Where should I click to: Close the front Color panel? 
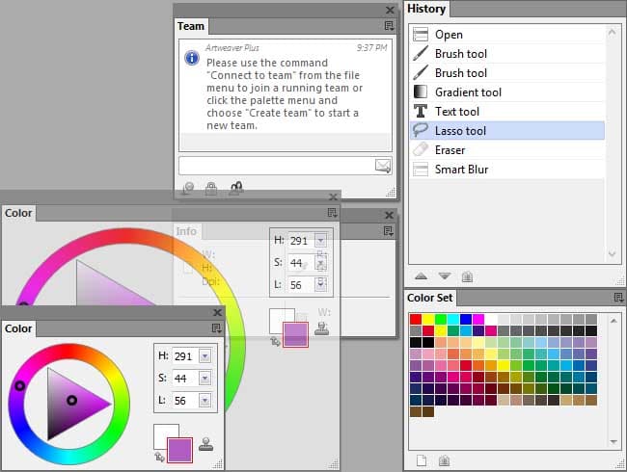(x=217, y=313)
